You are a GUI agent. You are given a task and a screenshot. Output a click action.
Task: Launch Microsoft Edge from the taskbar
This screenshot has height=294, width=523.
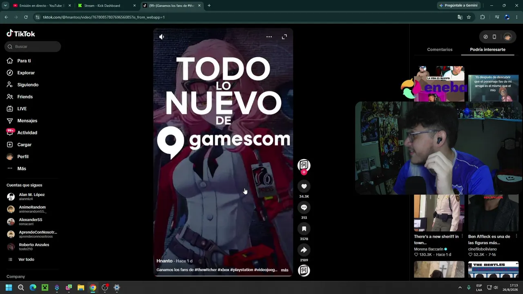pyautogui.click(x=33, y=287)
